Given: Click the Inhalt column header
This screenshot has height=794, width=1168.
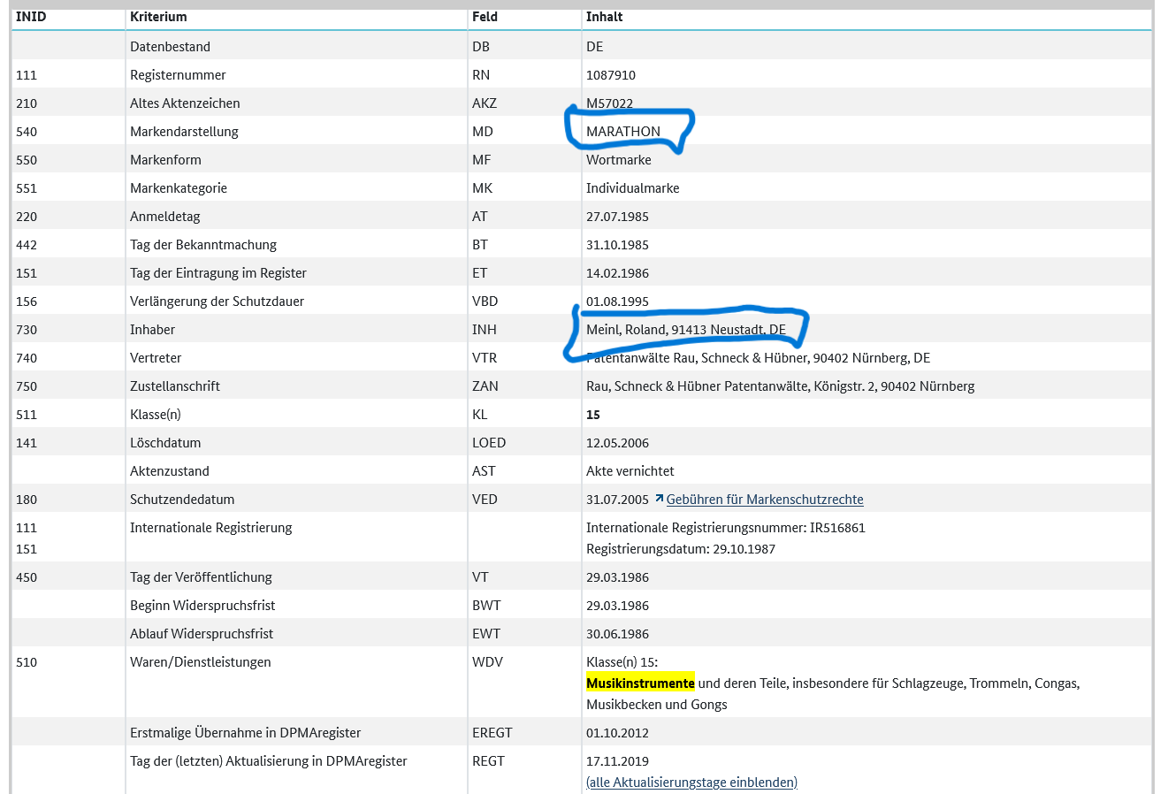Looking at the screenshot, I should [x=604, y=17].
